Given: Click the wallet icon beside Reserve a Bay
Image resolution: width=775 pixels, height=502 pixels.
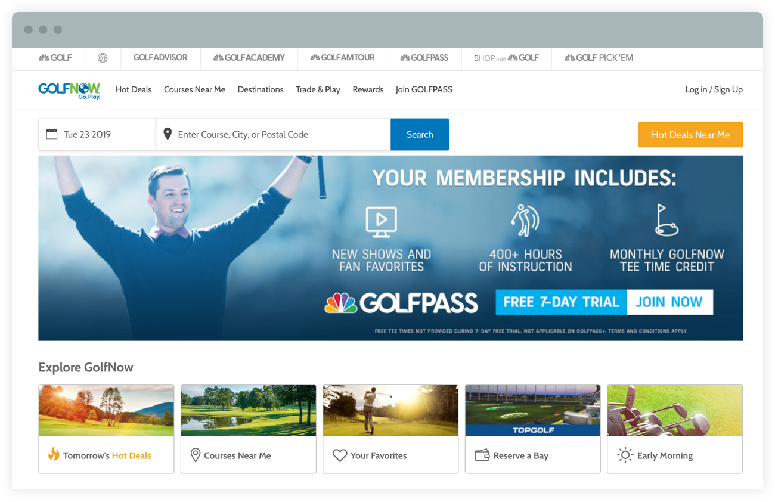Looking at the screenshot, I should point(482,455).
